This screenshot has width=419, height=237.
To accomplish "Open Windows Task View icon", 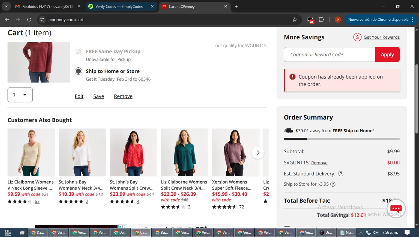I will pos(8,233).
